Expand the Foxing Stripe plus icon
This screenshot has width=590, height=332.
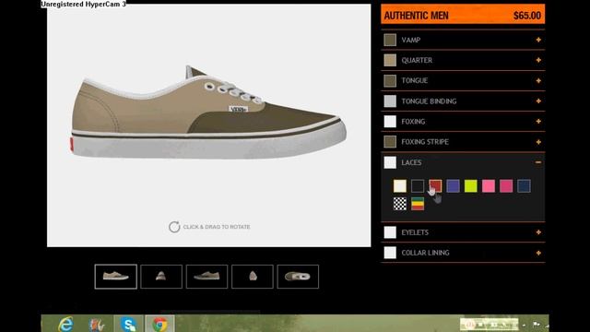(538, 142)
